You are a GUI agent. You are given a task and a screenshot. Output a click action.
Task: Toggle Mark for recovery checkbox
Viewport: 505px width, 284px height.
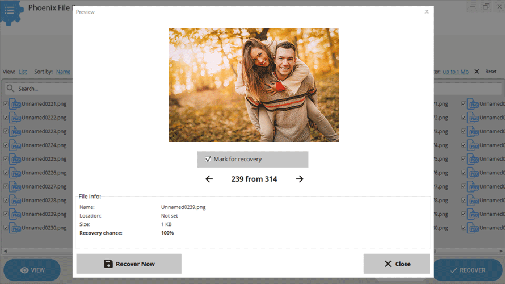tap(208, 159)
